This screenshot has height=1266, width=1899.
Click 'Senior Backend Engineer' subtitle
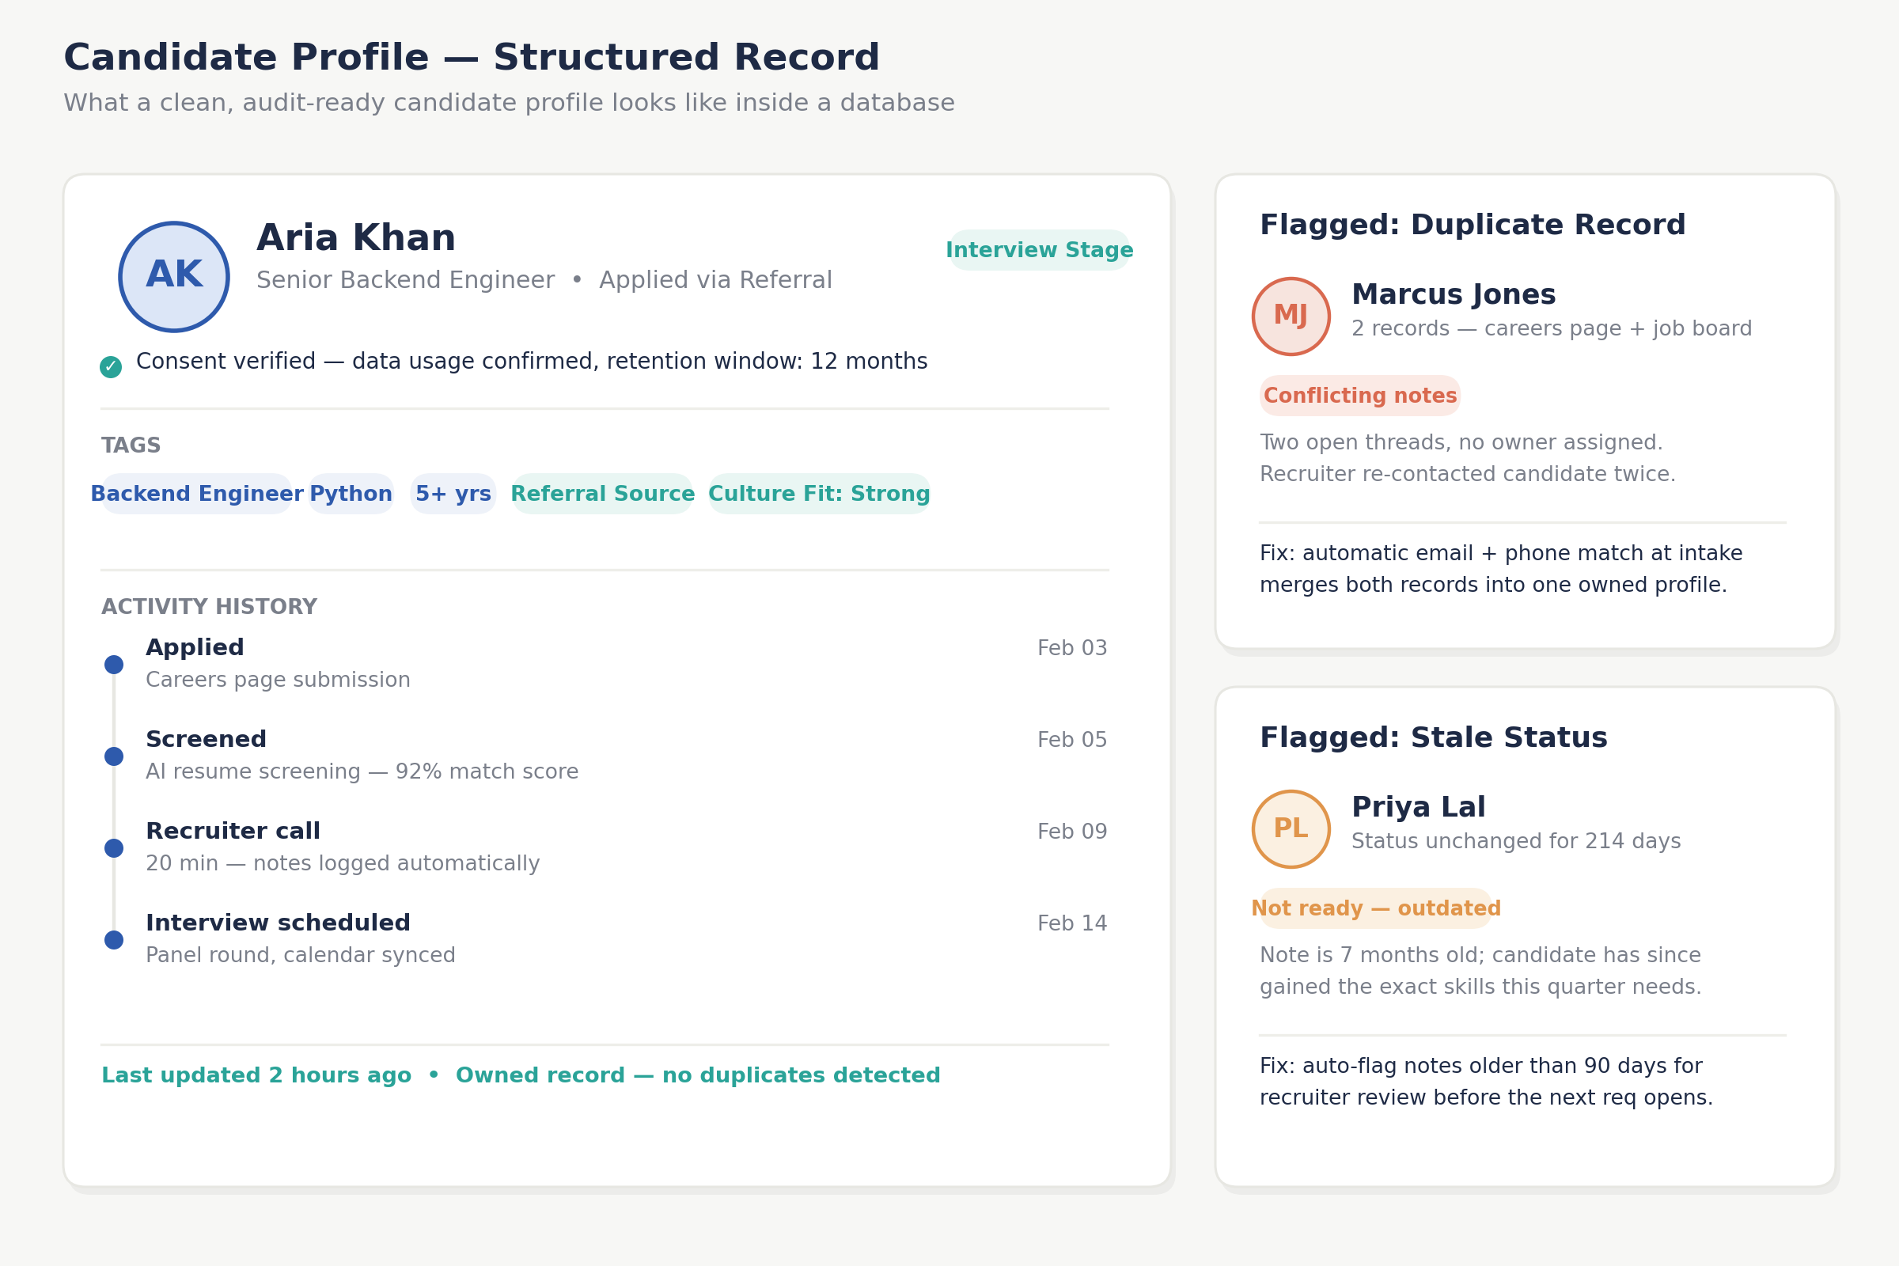tap(405, 281)
